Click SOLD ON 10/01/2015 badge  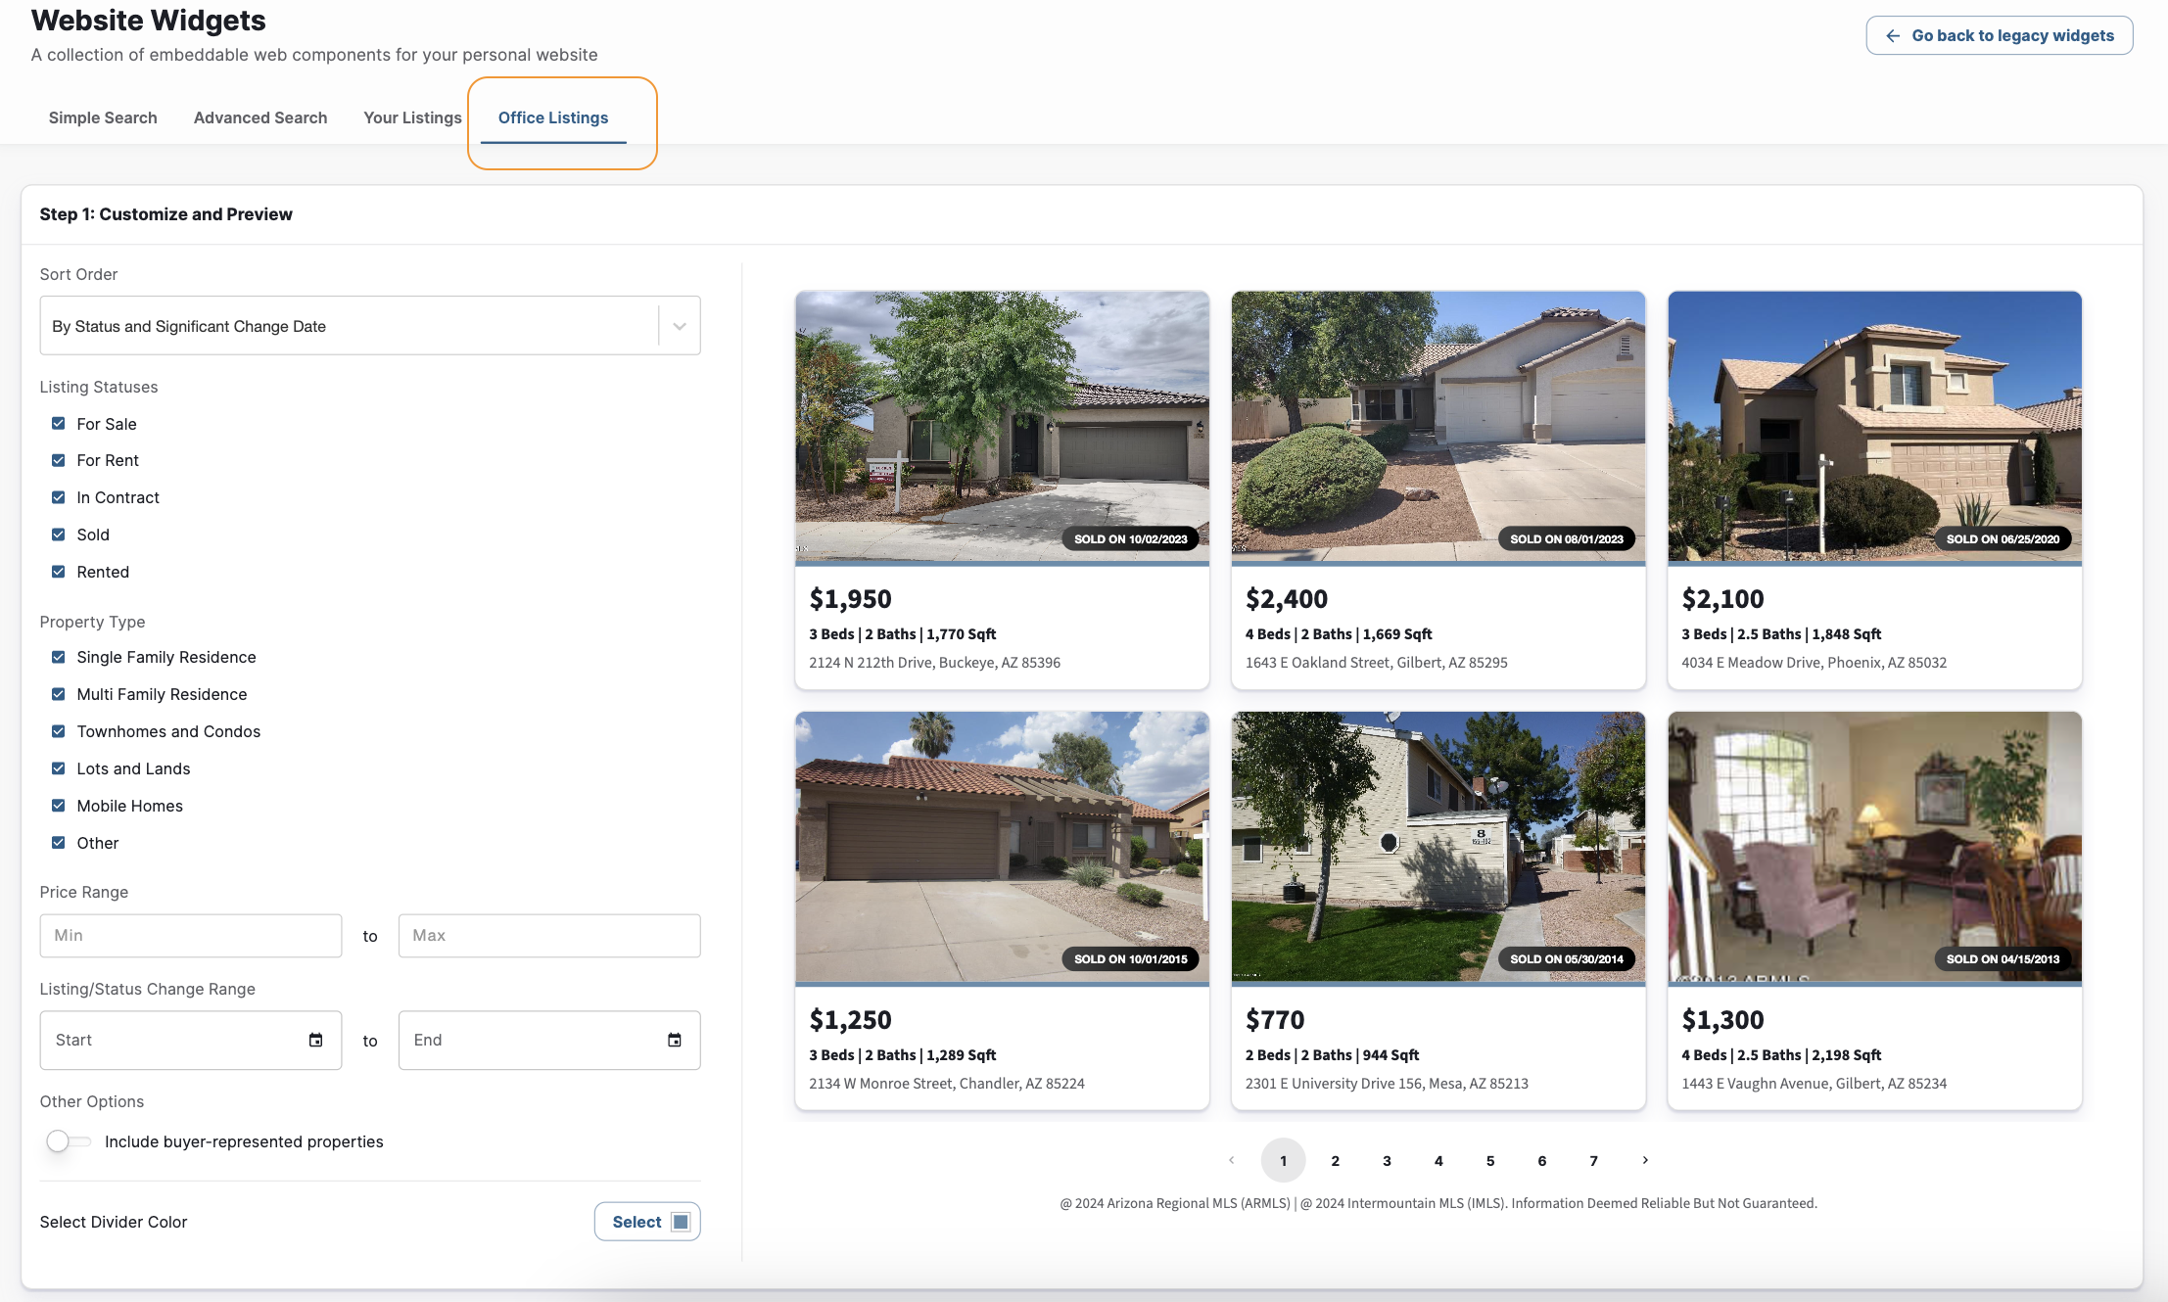coord(1130,959)
